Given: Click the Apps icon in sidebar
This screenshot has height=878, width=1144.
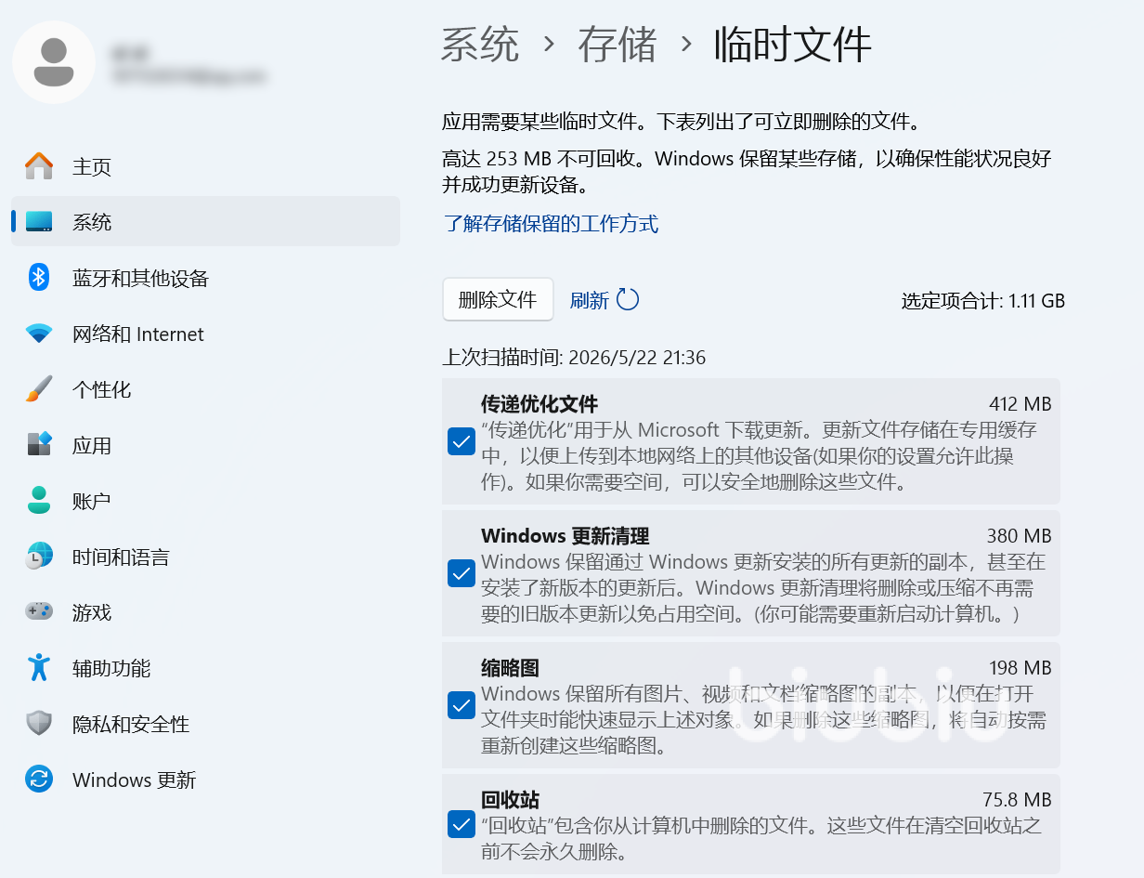Looking at the screenshot, I should pyautogui.click(x=39, y=444).
